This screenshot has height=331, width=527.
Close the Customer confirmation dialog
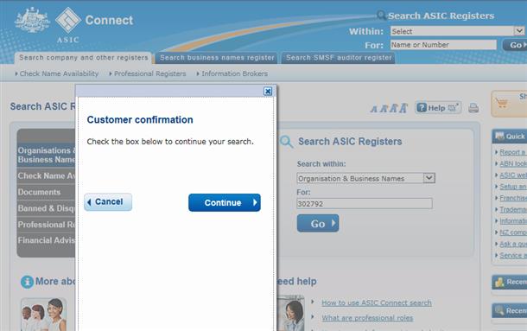[x=268, y=91]
